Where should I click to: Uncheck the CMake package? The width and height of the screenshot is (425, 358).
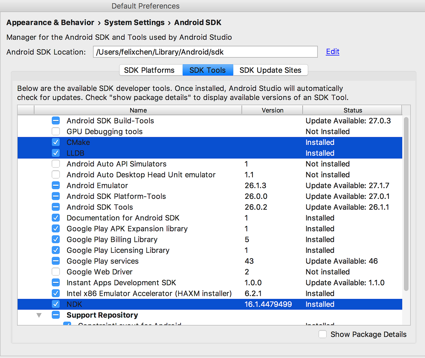pyautogui.click(x=56, y=142)
